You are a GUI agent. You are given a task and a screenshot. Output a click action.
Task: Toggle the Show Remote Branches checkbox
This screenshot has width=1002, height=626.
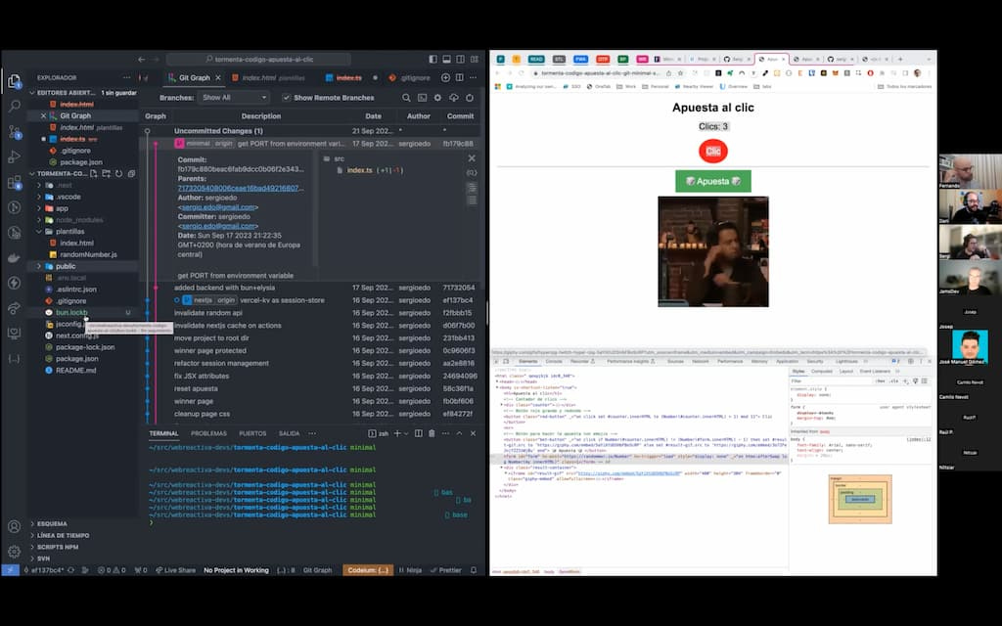287,98
